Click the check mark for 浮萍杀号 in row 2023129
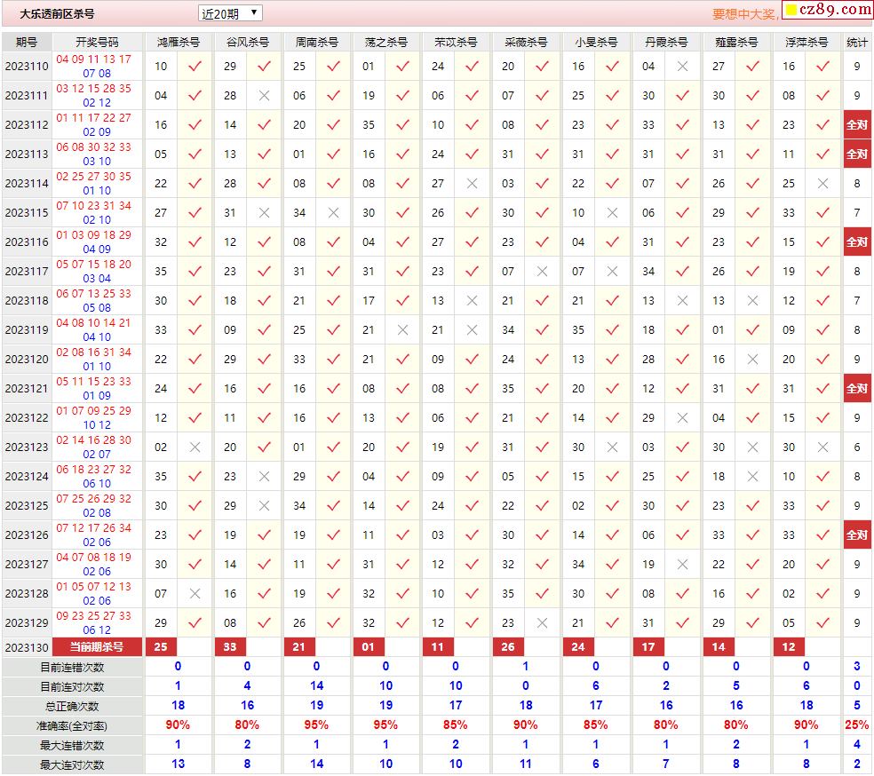874x776 pixels. [x=822, y=622]
